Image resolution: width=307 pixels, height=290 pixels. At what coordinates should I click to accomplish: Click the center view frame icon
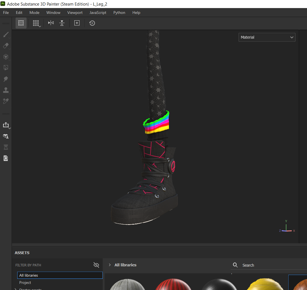click(x=77, y=23)
